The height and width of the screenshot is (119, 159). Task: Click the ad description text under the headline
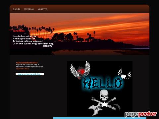[29, 65]
